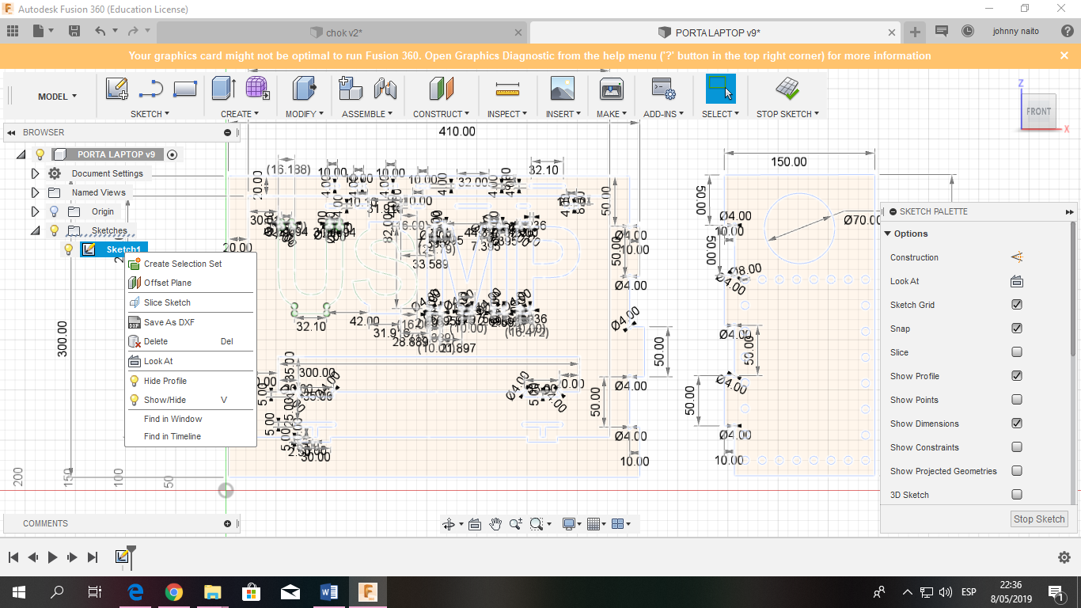Open the CONSTRUCT menu dropdown

click(x=442, y=114)
